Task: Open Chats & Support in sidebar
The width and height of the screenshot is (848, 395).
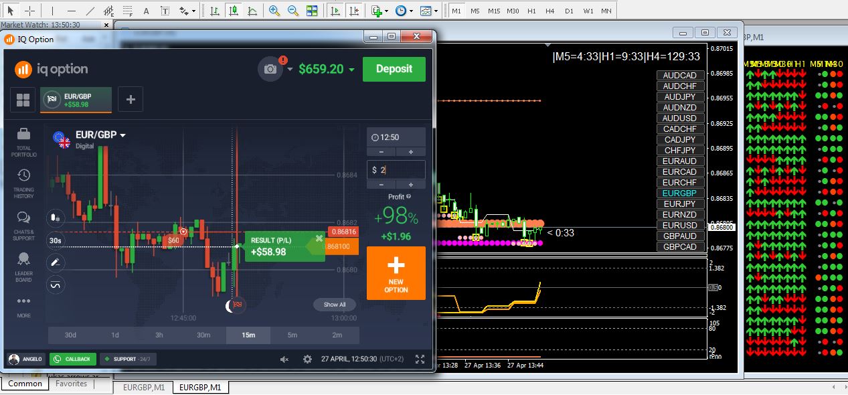Action: click(23, 226)
